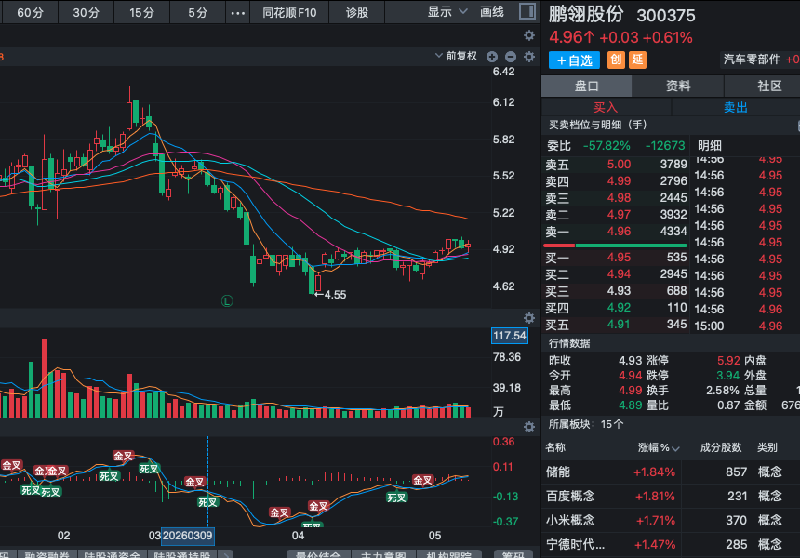Click the 名称 column header

pos(555,448)
